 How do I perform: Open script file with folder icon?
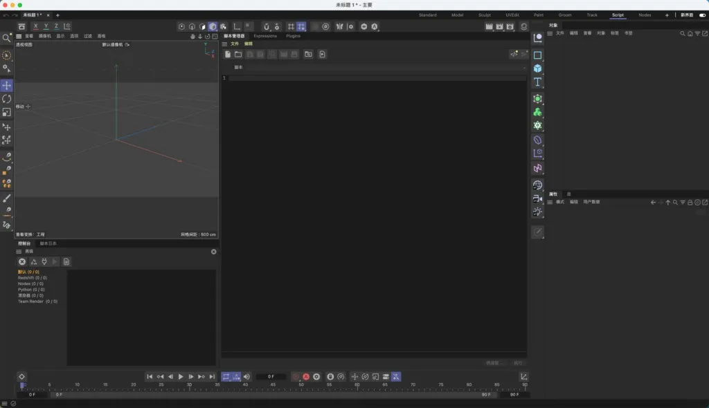237,54
